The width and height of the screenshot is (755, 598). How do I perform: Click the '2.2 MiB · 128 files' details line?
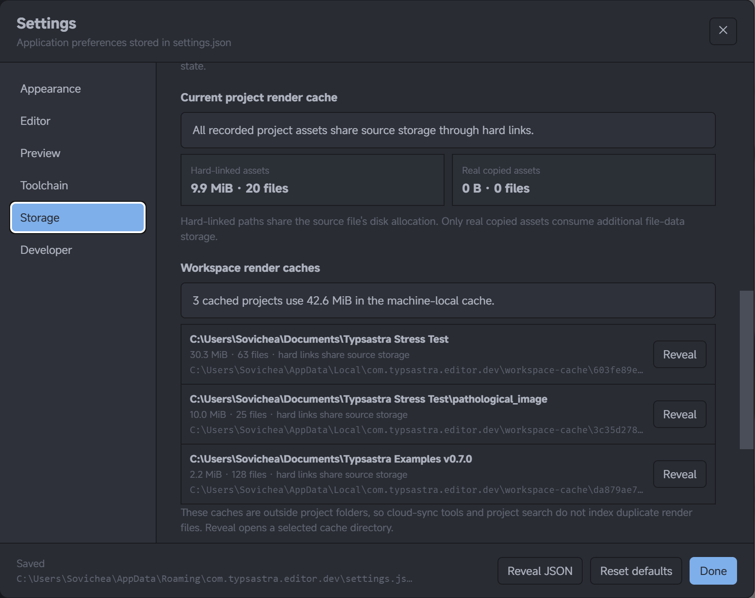298,475
